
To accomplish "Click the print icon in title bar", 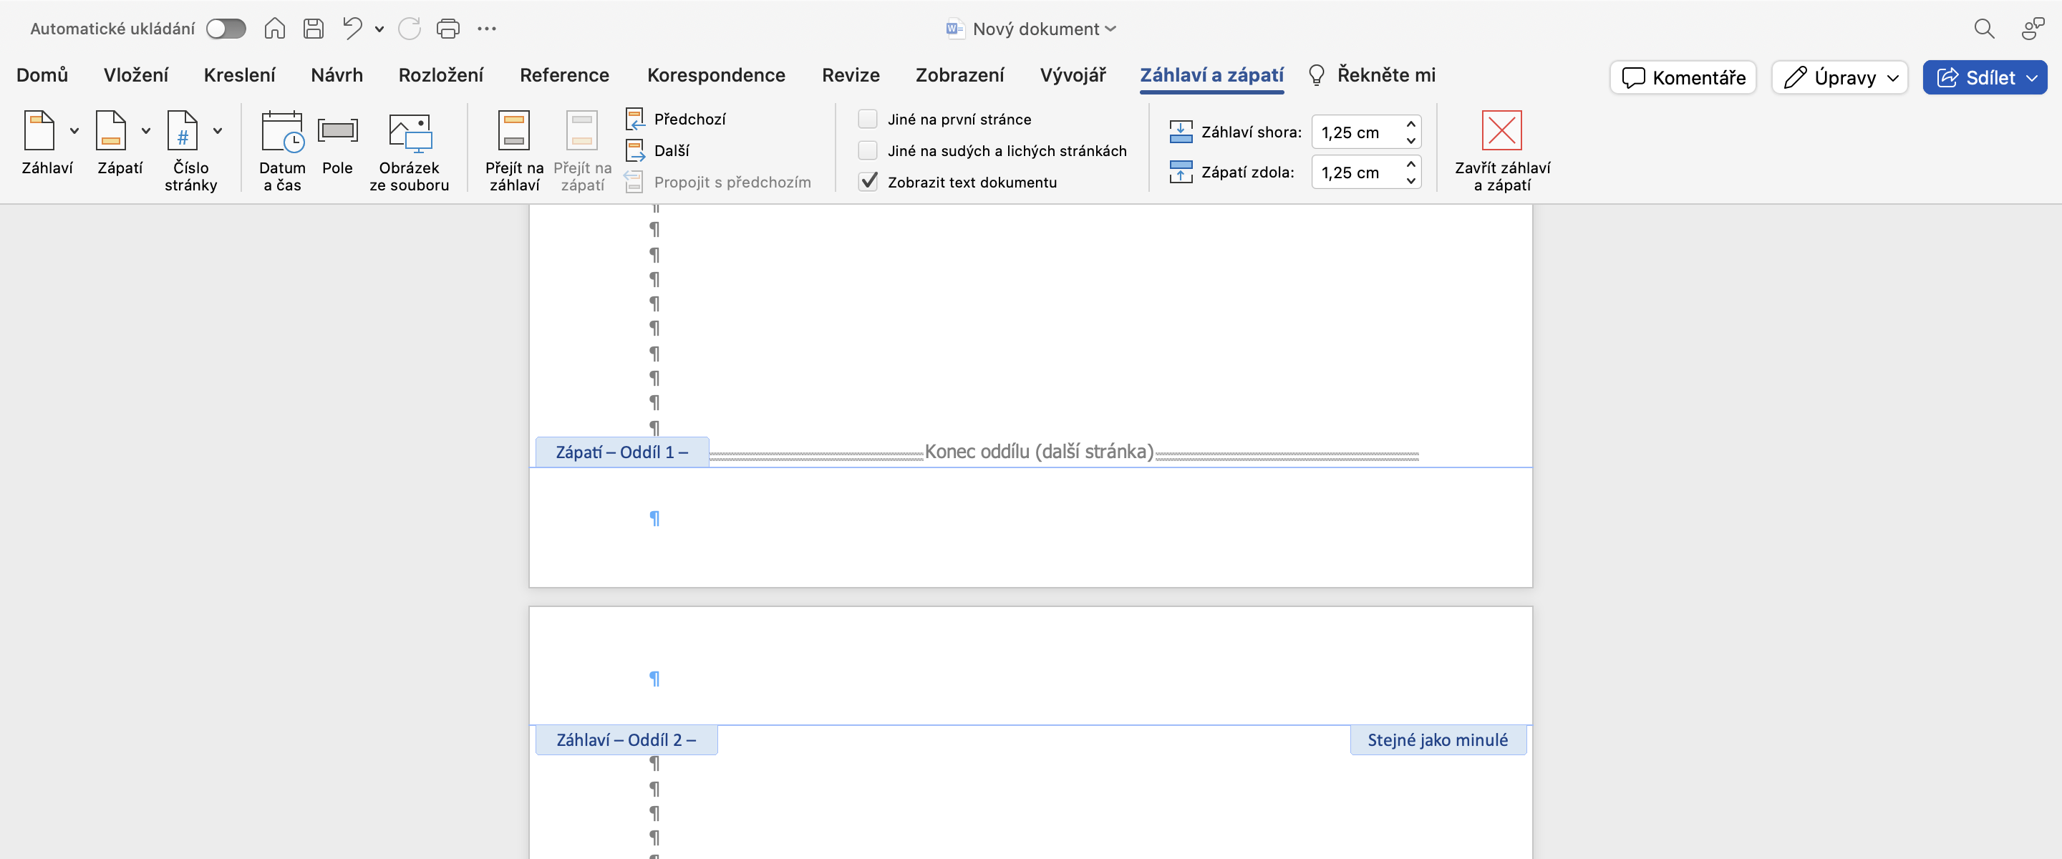I will [447, 29].
